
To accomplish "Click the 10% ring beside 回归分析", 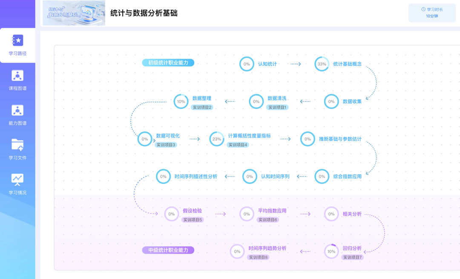I will coord(331,252).
